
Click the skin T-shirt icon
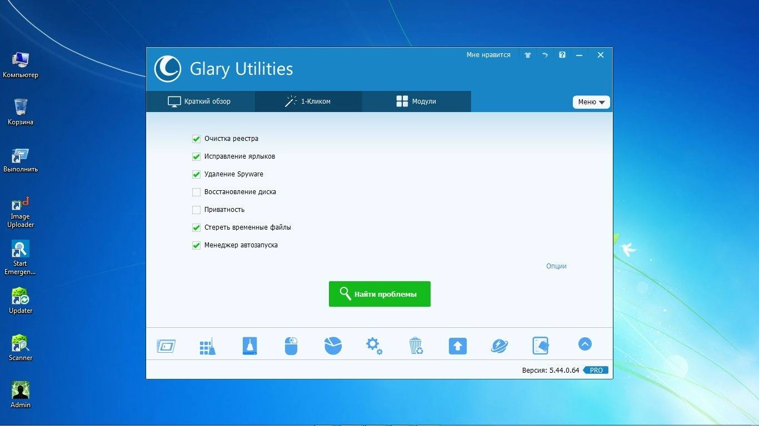pyautogui.click(x=528, y=55)
